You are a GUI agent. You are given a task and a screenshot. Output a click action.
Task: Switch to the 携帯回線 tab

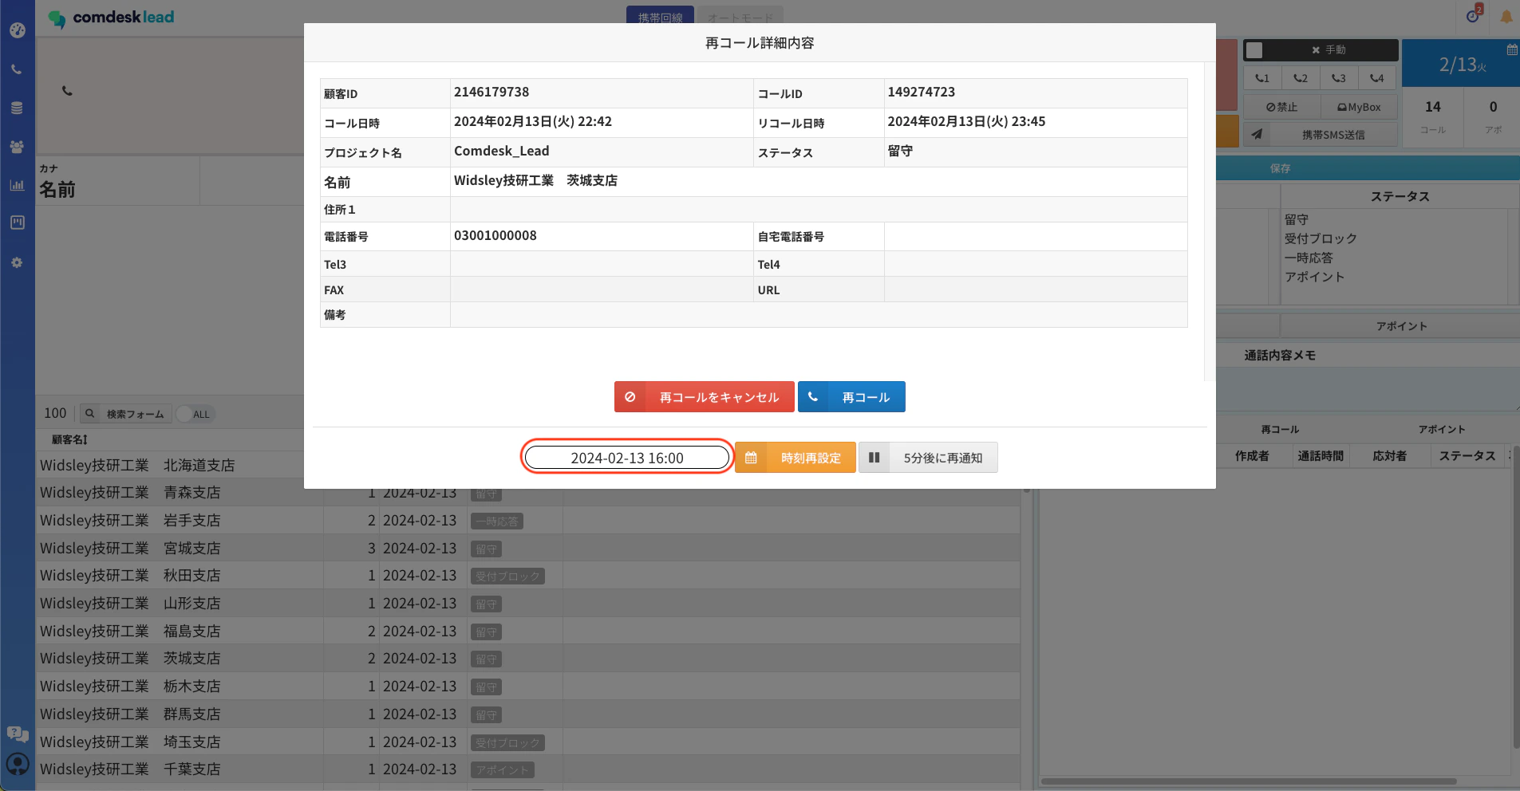(661, 16)
